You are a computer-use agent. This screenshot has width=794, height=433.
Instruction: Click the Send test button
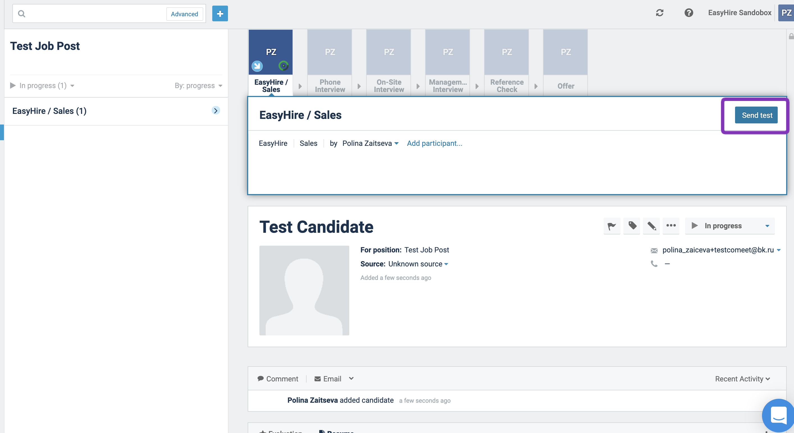point(756,115)
